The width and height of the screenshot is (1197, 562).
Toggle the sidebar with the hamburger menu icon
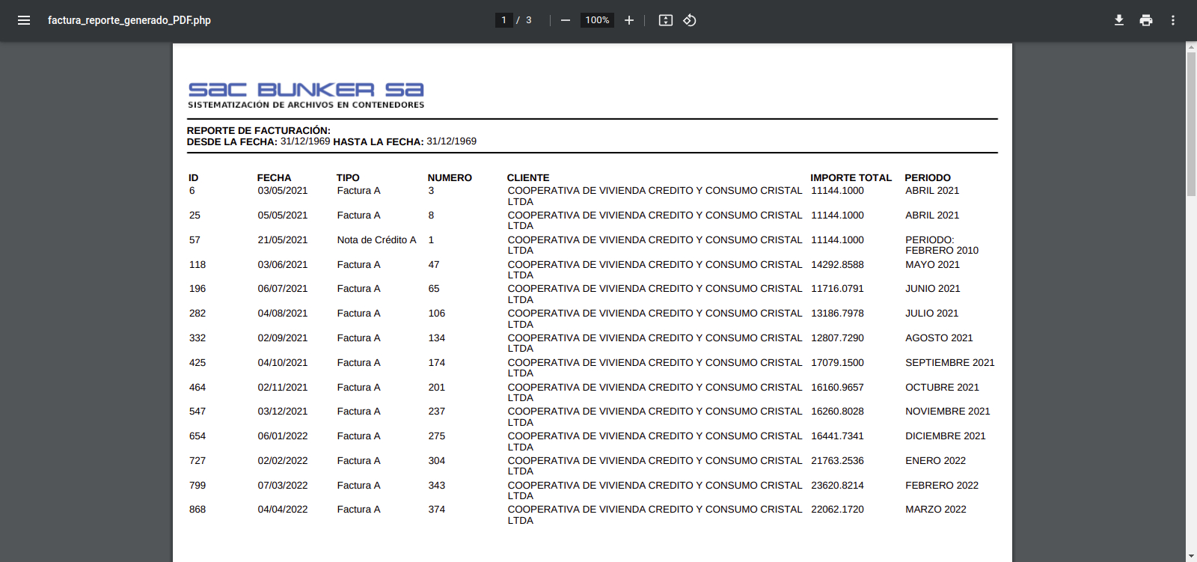click(24, 20)
